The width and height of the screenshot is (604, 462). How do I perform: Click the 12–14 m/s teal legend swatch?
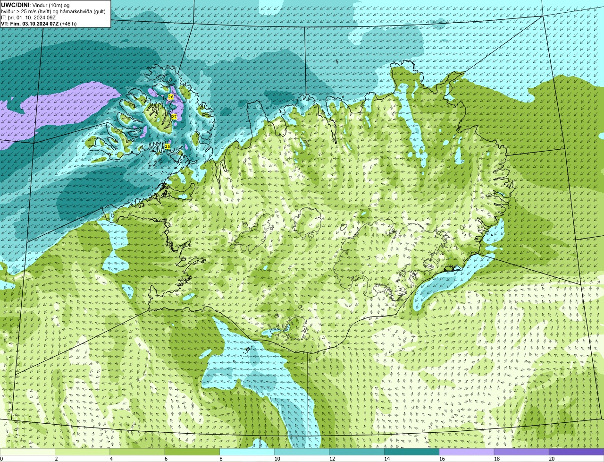(x=357, y=452)
